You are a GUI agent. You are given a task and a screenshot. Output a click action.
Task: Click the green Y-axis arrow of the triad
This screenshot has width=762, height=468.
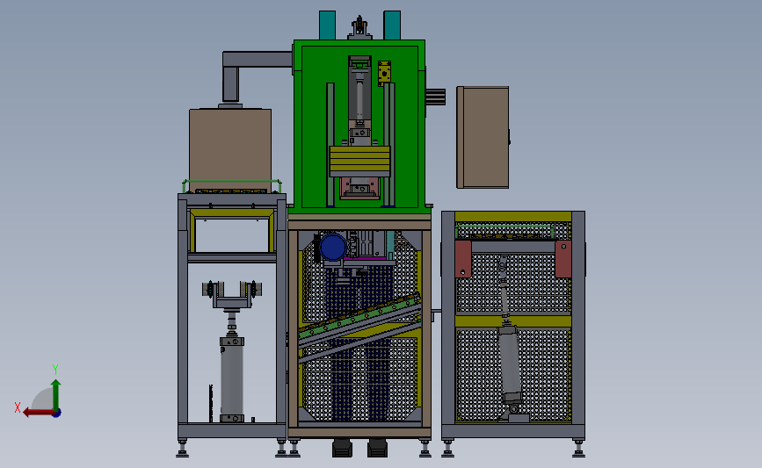coord(56,395)
